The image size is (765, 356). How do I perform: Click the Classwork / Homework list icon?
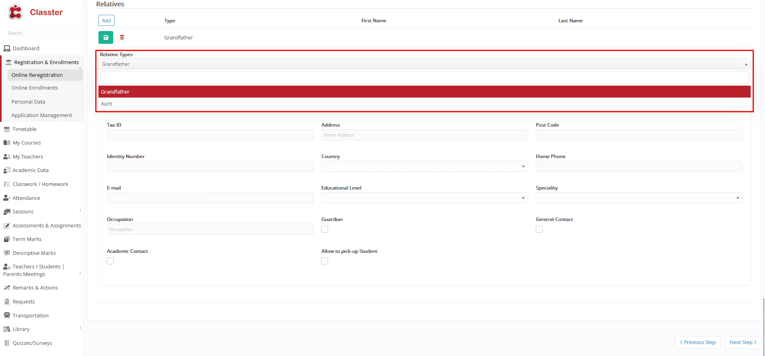pyautogui.click(x=7, y=184)
